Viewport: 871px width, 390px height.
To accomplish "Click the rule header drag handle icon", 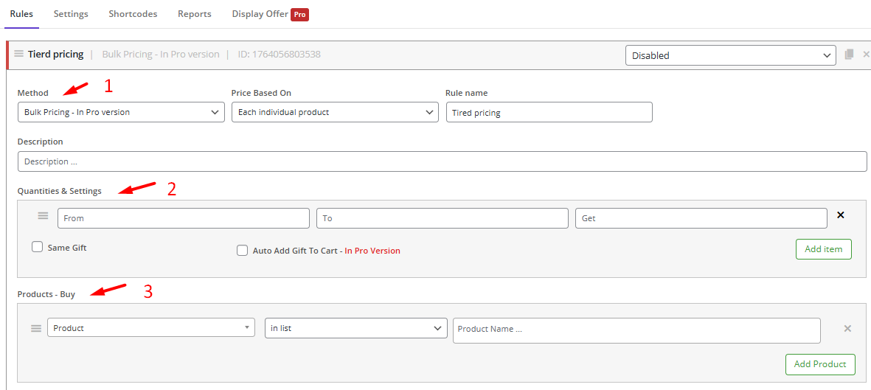I will (x=18, y=54).
